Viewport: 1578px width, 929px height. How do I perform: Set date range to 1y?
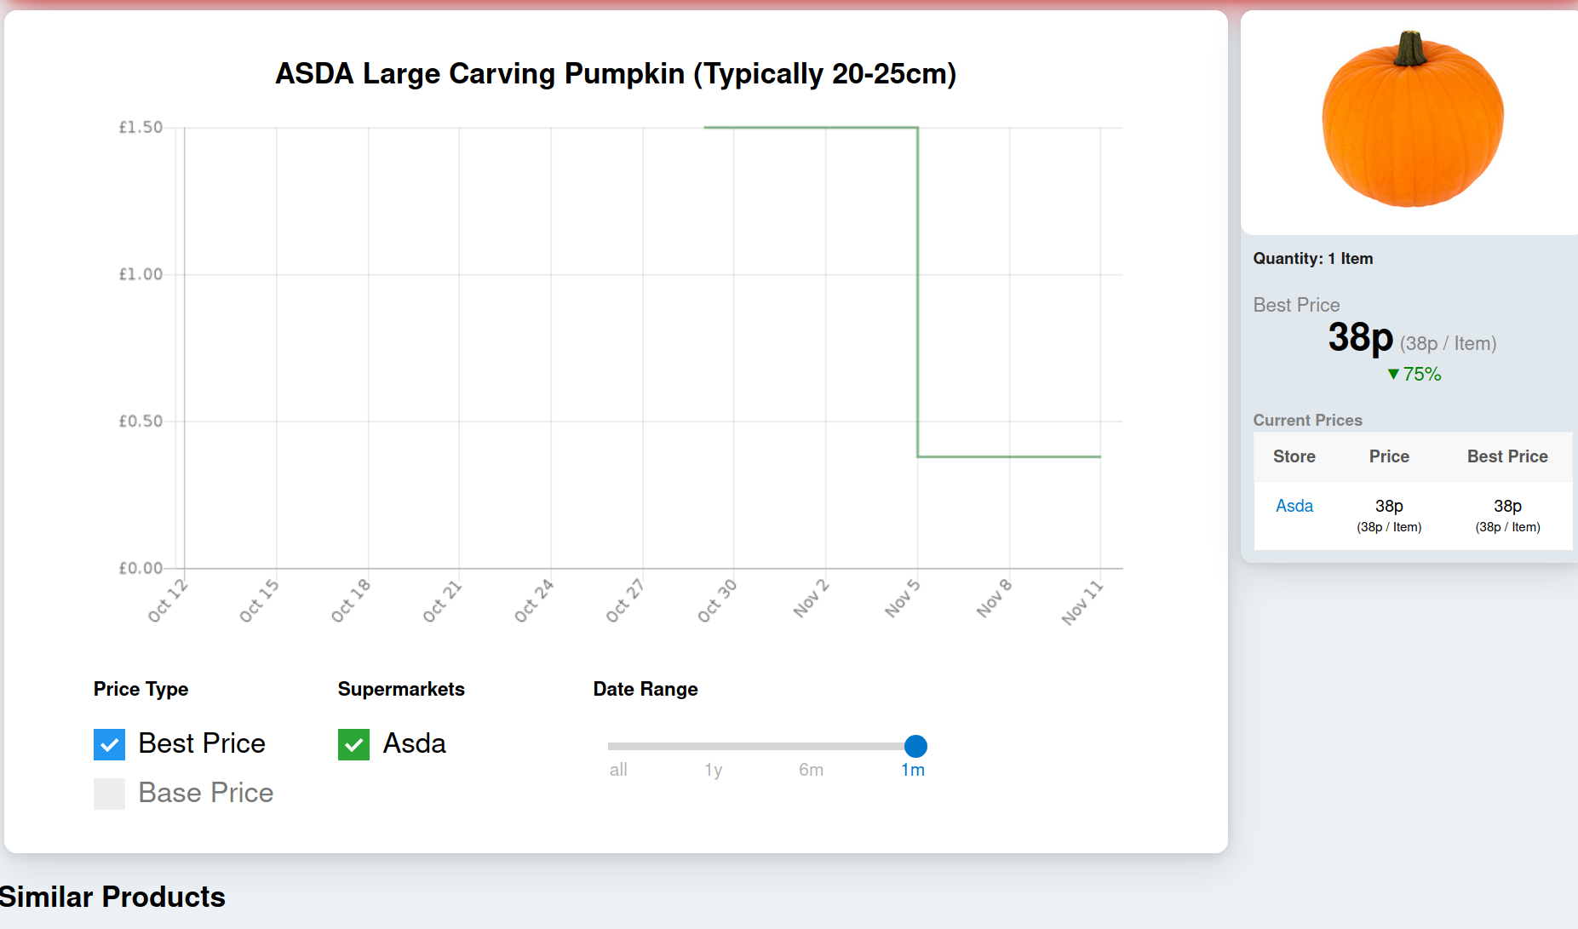[x=714, y=770]
